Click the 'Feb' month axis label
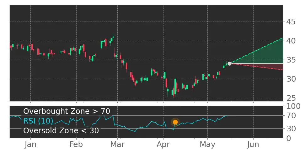305x152 pixels. 76,144
